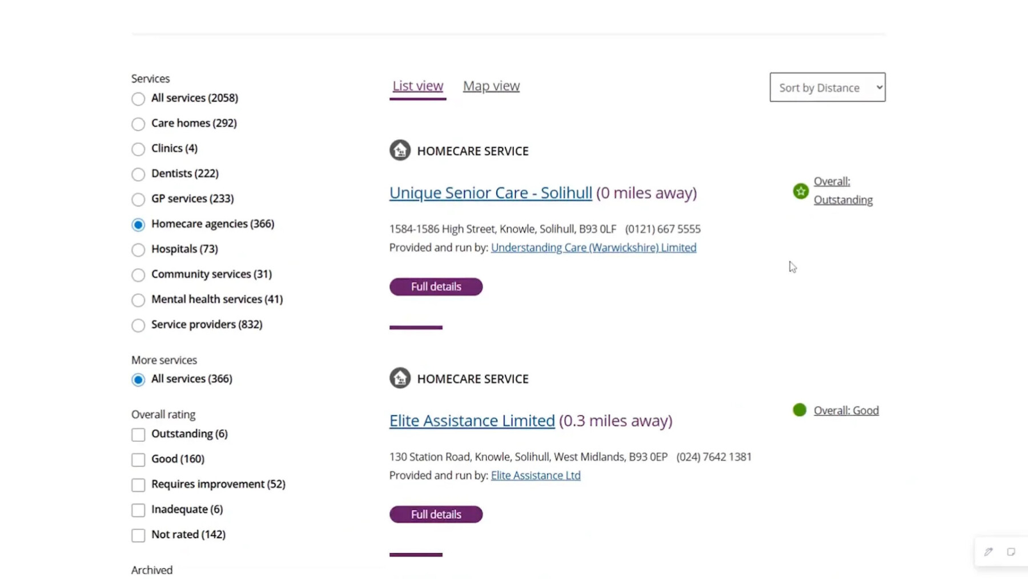This screenshot has height=579, width=1028.
Task: Click the Overall: Outstanding rating link
Action: pos(843,190)
